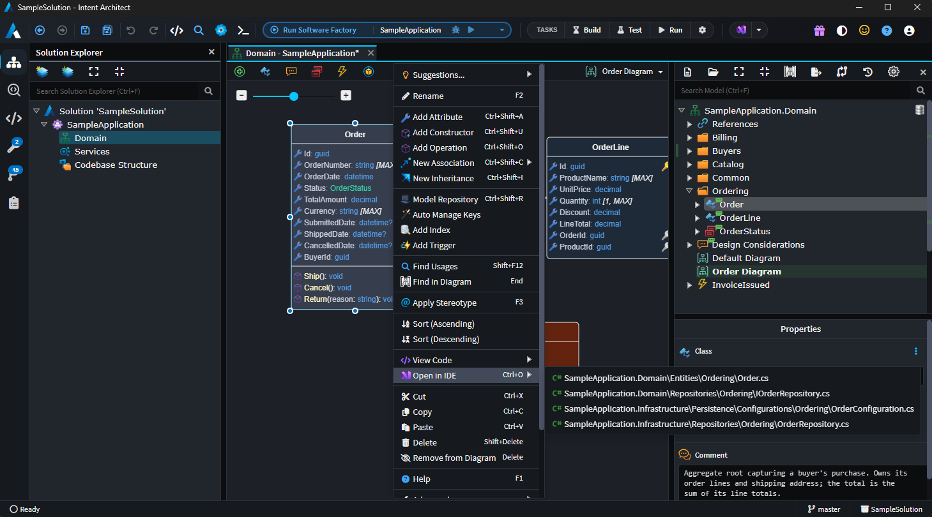Select Default Diagram in model tree
This screenshot has height=517, width=932.
[746, 258]
